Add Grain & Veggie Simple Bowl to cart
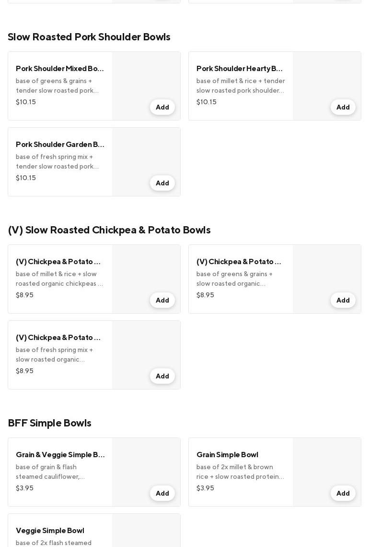This screenshot has height=547, width=369. (x=162, y=493)
